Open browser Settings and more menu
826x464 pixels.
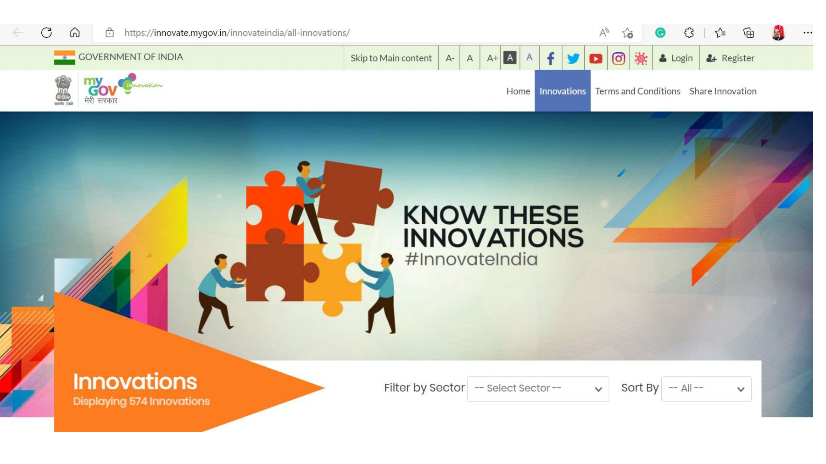pyautogui.click(x=807, y=33)
